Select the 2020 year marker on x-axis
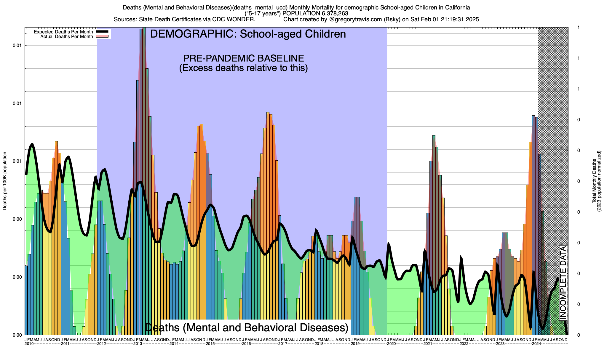The height and width of the screenshot is (355, 607). tap(391, 344)
